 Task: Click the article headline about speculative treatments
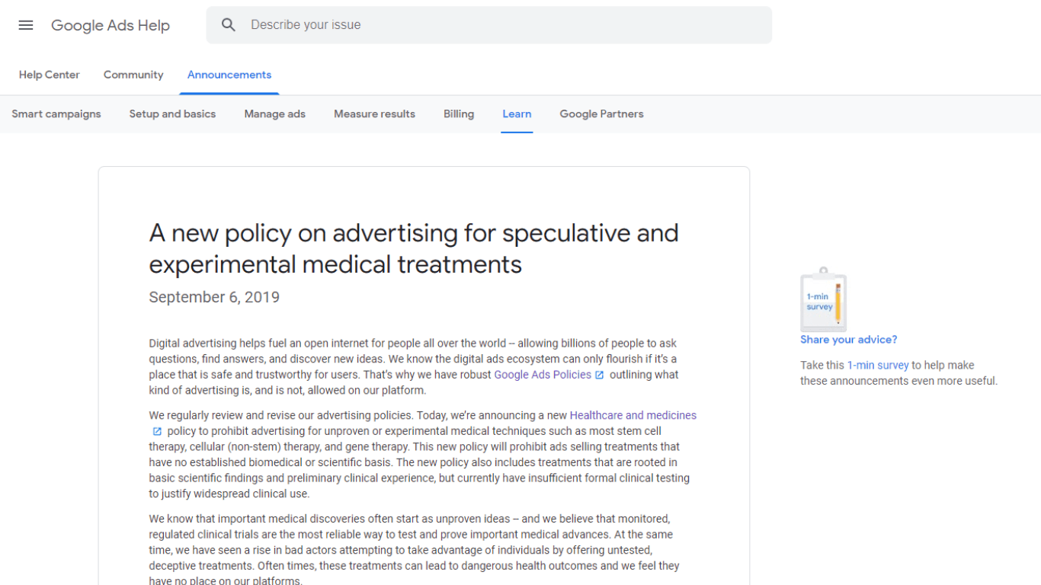(x=414, y=248)
